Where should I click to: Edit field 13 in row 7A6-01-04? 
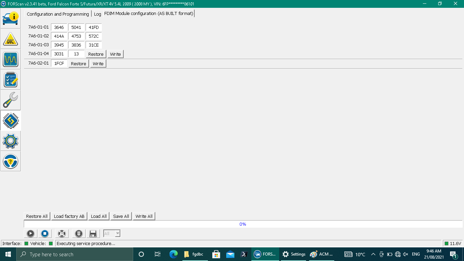pyautogui.click(x=76, y=54)
